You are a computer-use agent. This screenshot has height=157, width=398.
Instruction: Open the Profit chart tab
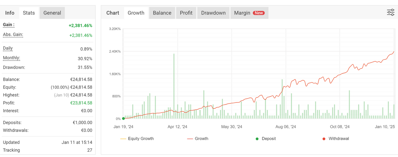186,13
